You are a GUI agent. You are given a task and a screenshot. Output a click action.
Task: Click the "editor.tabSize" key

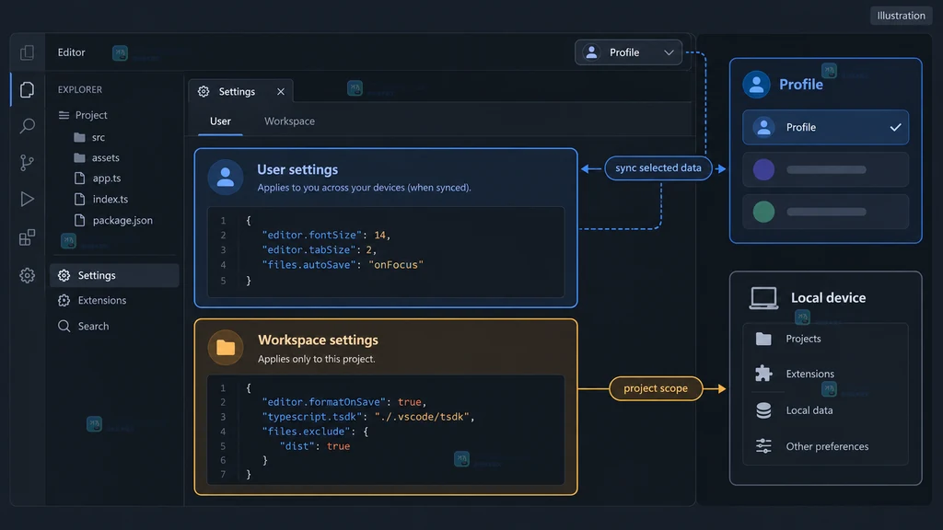point(309,249)
